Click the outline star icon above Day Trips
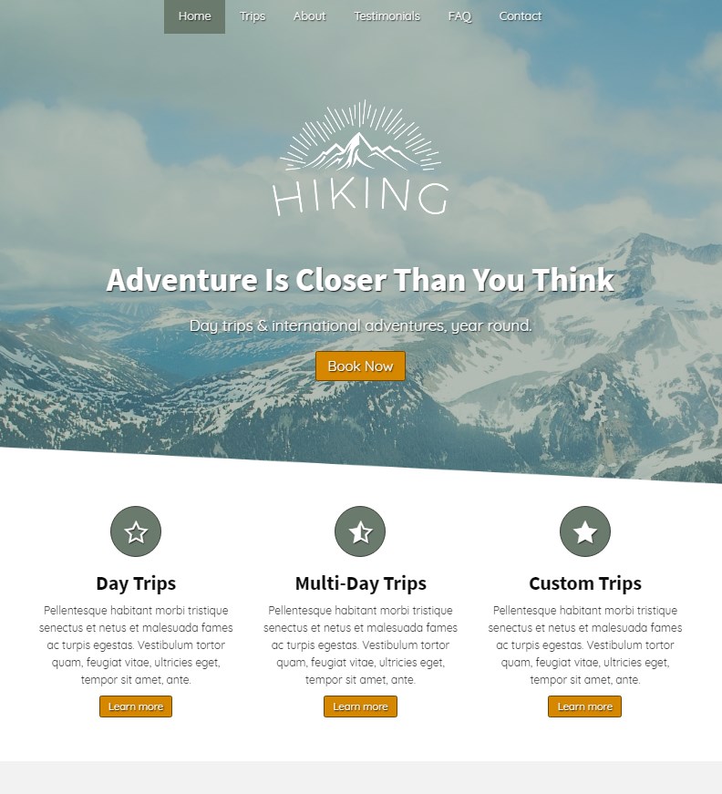722x794 pixels. 136,531
